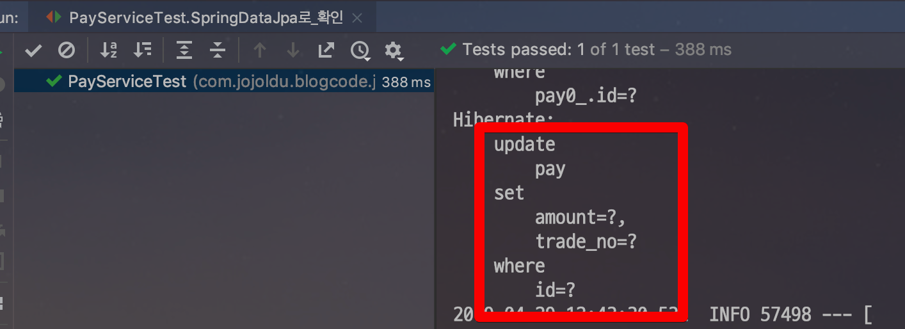This screenshot has height=329, width=905.
Task: Toggle show passed tests checkmark
Action: 33,50
